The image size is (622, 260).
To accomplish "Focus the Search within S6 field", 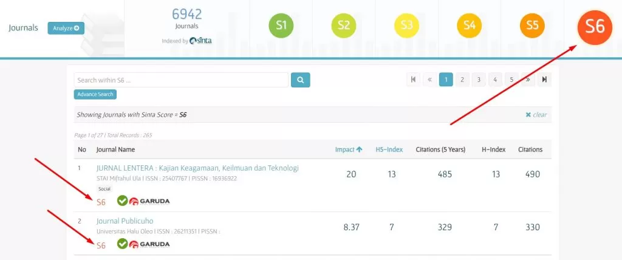I will pyautogui.click(x=181, y=80).
